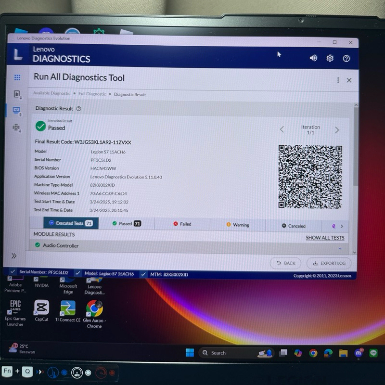Image resolution: width=385 pixels, height=385 pixels.
Task: Open File Explorer from the taskbar
Action: click(343, 353)
